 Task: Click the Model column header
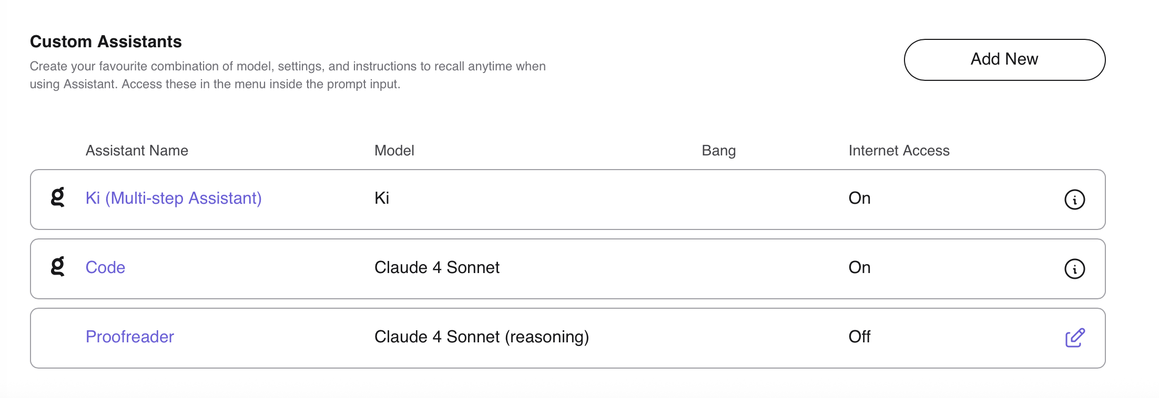click(394, 151)
